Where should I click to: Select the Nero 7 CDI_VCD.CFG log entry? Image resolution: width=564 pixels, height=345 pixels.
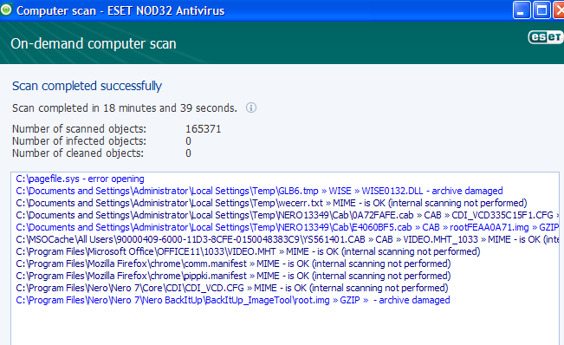pyautogui.click(x=232, y=288)
